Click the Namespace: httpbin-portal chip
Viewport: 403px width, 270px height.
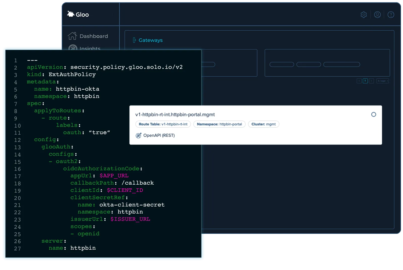219,124
